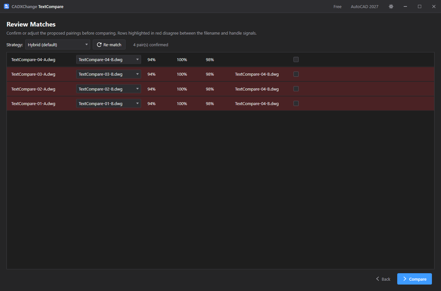Minimize the TextCompare window
The width and height of the screenshot is (441, 291).
(405, 6)
